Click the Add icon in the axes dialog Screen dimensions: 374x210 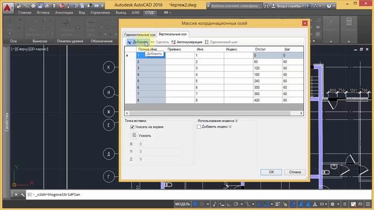[129, 42]
